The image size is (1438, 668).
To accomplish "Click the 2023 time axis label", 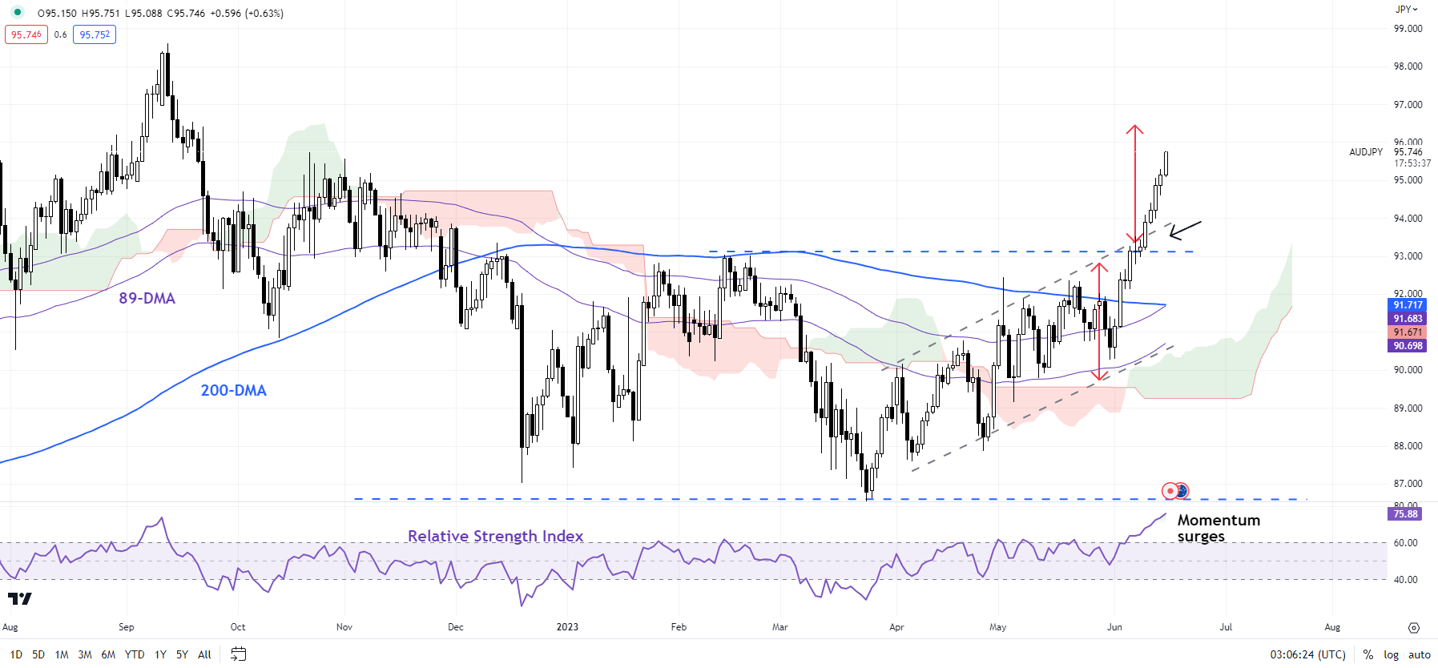I will point(567,627).
